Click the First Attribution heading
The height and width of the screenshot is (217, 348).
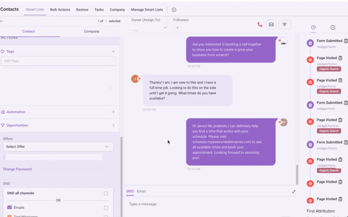pos(320,211)
